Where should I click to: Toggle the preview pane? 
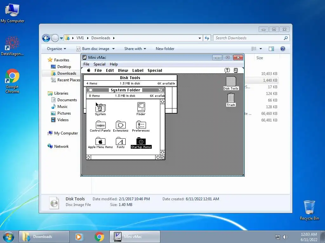[271, 49]
